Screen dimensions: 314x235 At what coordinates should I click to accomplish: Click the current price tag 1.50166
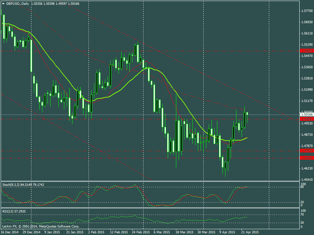[x=306, y=115]
